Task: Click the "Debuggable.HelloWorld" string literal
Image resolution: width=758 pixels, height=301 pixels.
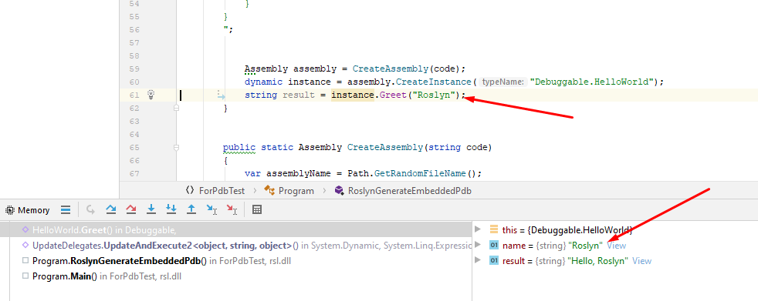Action: point(592,82)
